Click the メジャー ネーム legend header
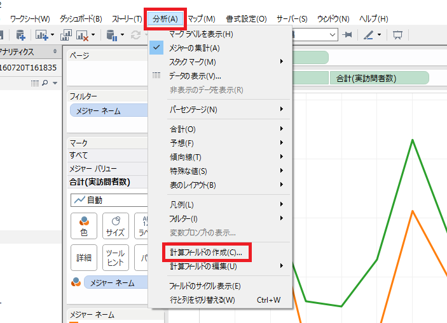Viewport: 447px width, 323px height. point(92,315)
